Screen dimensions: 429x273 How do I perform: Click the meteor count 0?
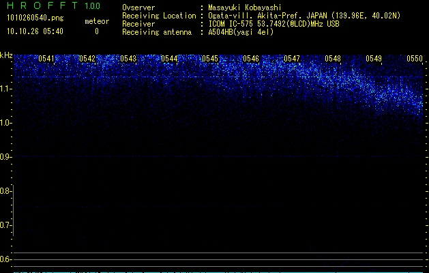click(x=97, y=31)
